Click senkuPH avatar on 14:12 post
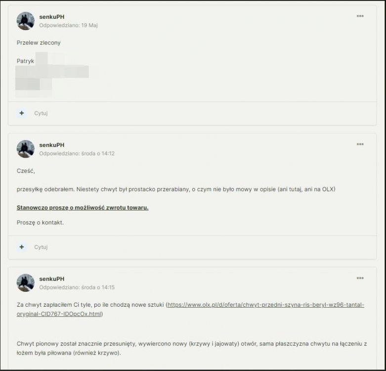Image resolution: width=386 pixels, height=371 pixels. coord(26,149)
